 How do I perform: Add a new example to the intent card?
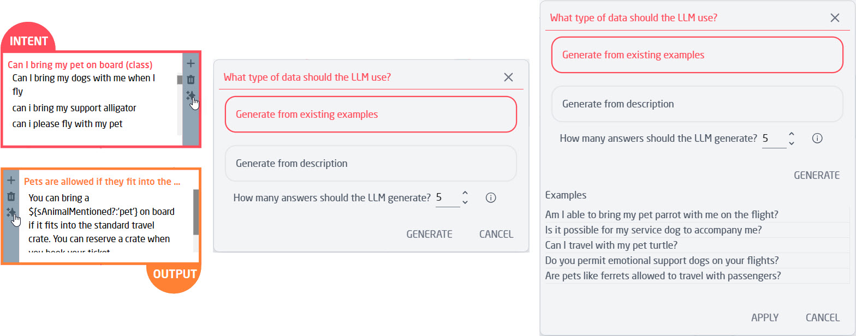pos(191,63)
